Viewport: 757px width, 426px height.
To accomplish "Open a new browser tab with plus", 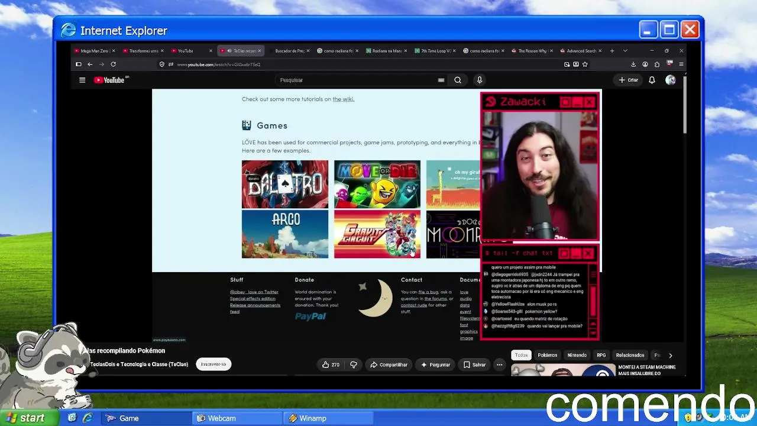I will [x=612, y=51].
